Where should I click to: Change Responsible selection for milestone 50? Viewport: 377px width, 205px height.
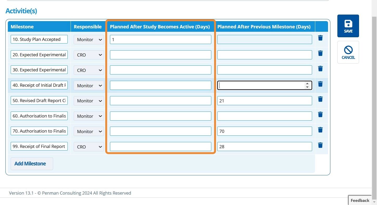[x=89, y=101]
